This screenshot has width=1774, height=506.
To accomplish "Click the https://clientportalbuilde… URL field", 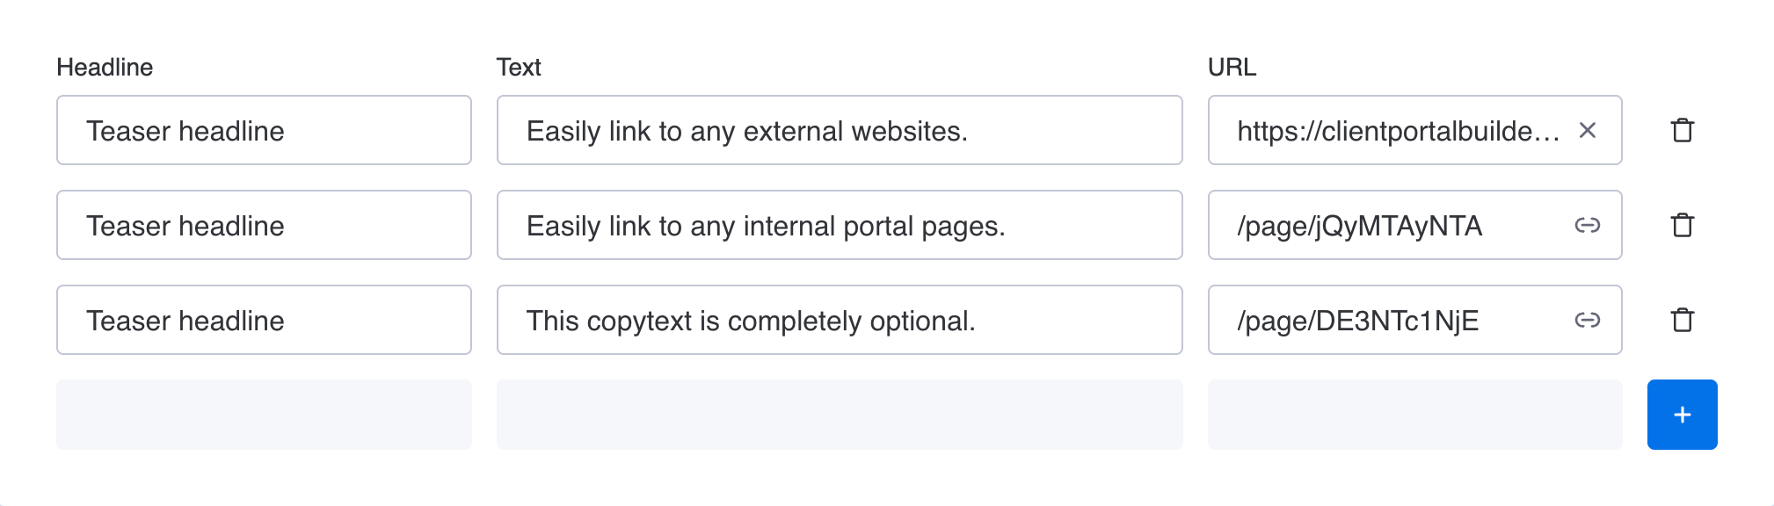I will pos(1396,130).
